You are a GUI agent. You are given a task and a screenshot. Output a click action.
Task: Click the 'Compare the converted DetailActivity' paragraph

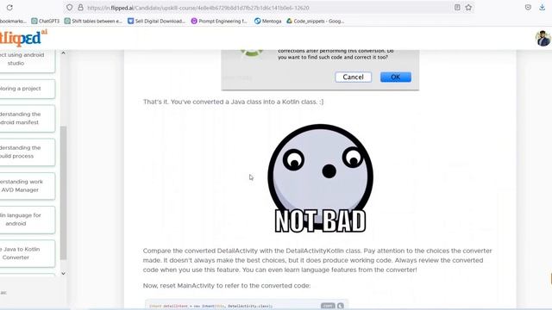[x=317, y=260]
